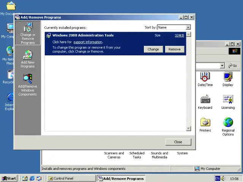Maximize the Add/Remove Programs window
The height and width of the screenshot is (182, 243).
(x=186, y=17)
